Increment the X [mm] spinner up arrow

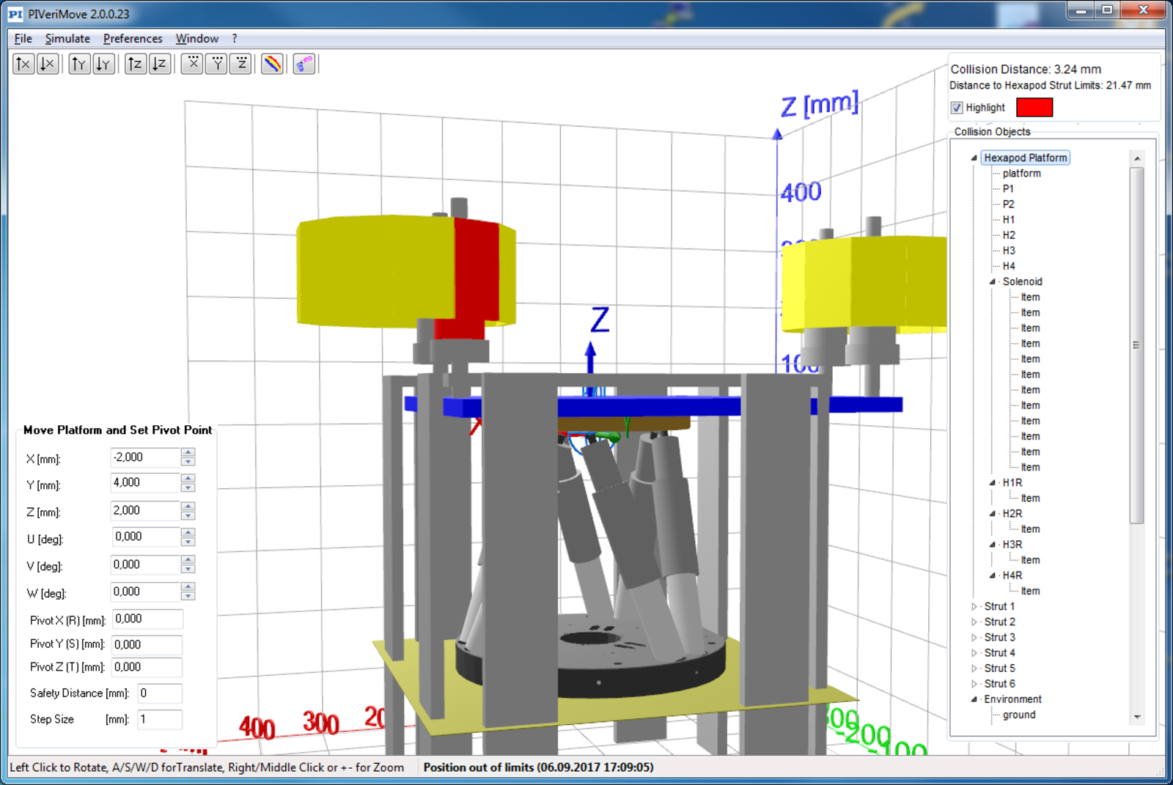coord(188,453)
